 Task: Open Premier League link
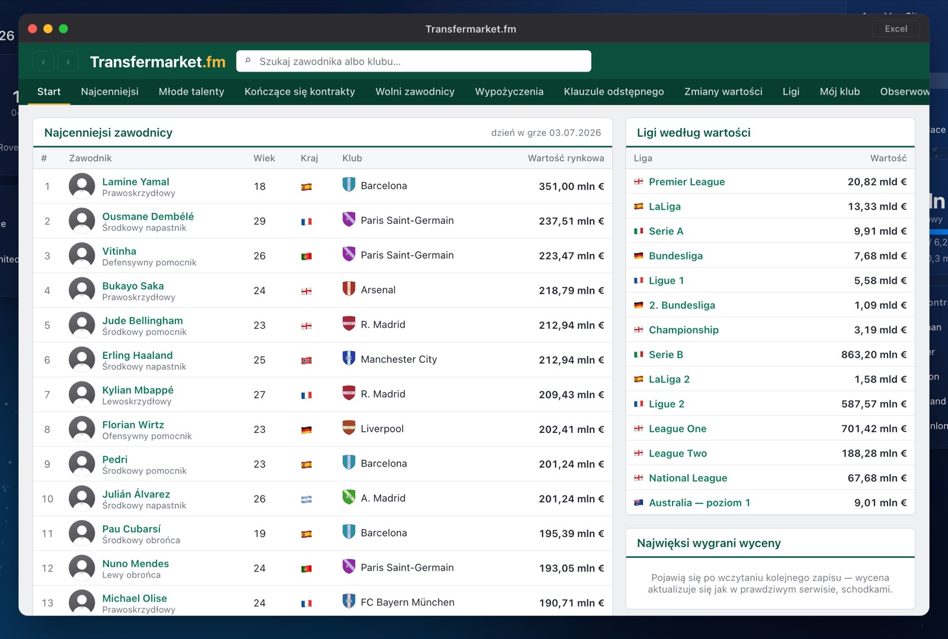[687, 182]
